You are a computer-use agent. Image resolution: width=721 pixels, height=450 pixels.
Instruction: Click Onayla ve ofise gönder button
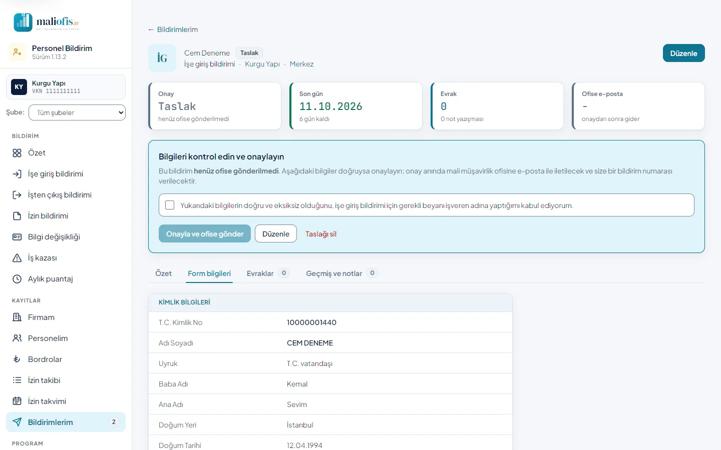click(x=205, y=234)
